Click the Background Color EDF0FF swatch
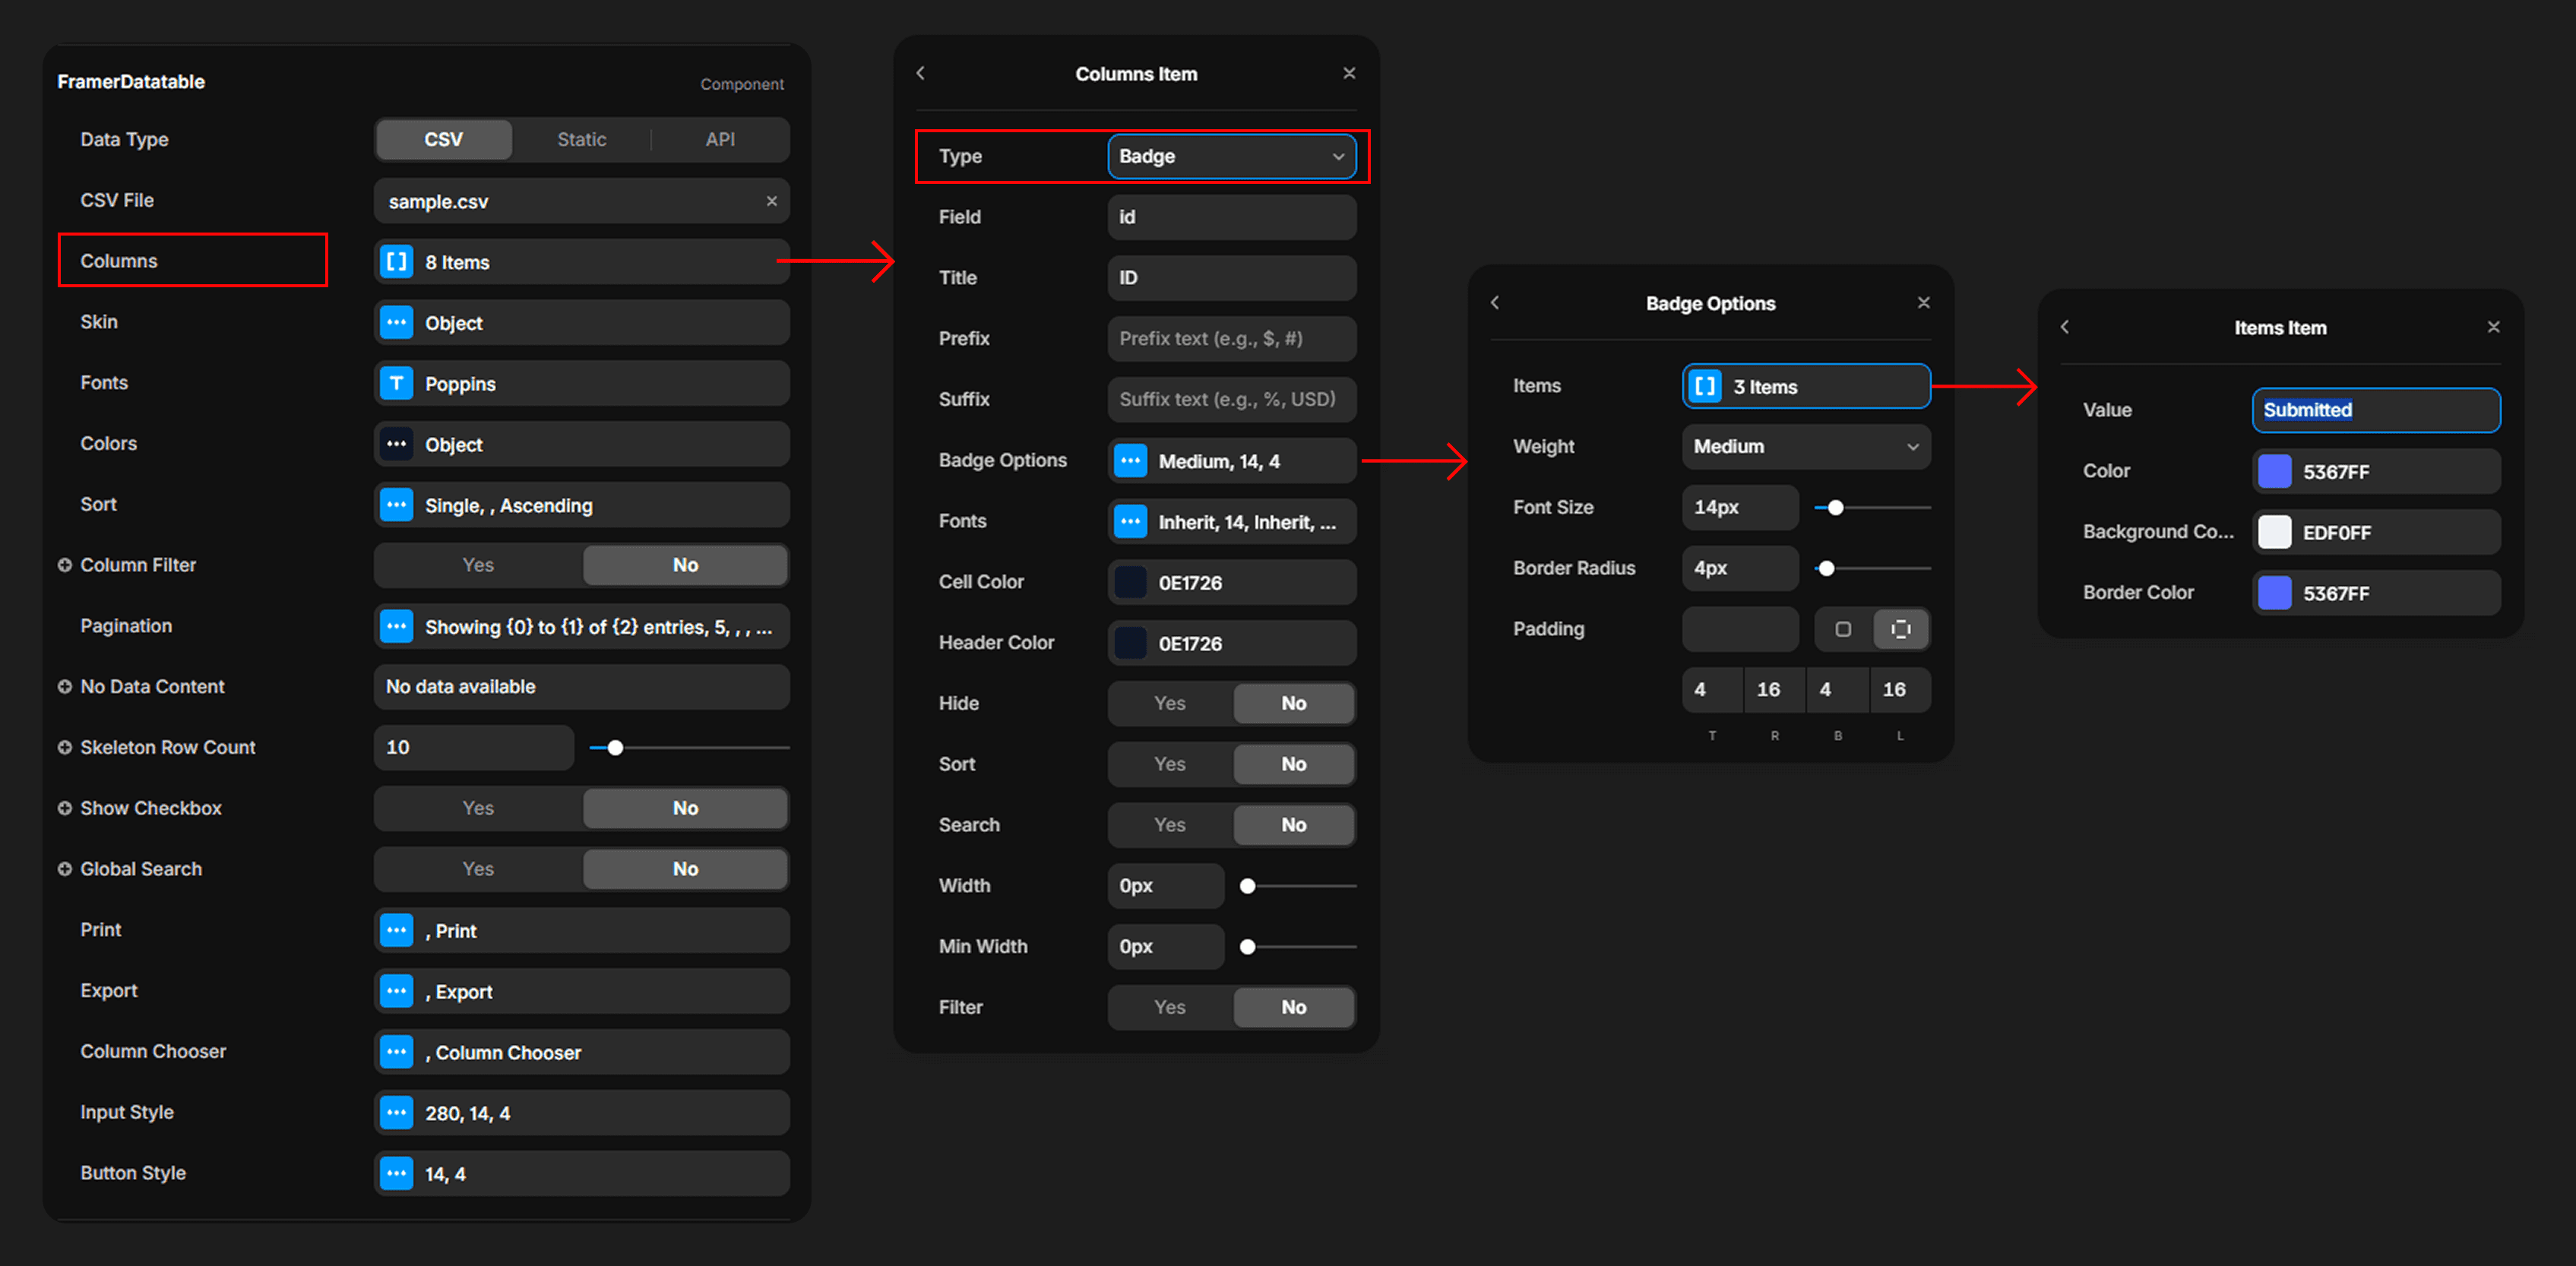 [x=2274, y=532]
